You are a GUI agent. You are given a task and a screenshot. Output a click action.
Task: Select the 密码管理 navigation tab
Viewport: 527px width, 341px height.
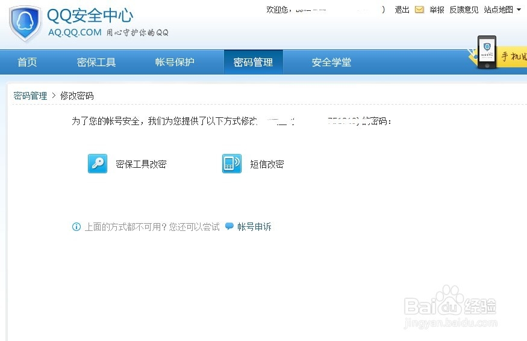pyautogui.click(x=253, y=62)
